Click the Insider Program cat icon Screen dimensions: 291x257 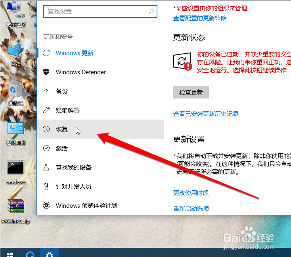pos(46,205)
